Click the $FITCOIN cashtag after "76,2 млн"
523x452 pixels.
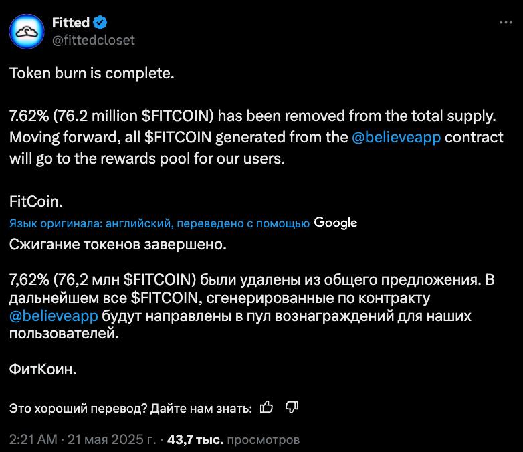click(159, 279)
